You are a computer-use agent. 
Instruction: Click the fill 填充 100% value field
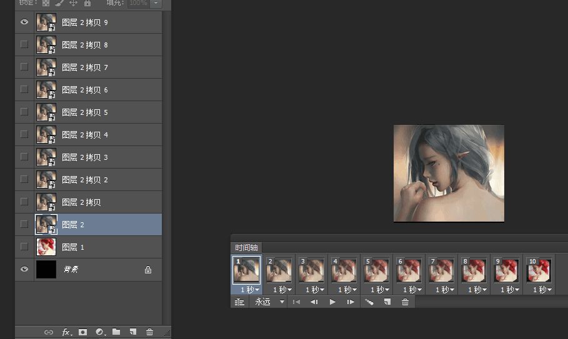point(139,3)
